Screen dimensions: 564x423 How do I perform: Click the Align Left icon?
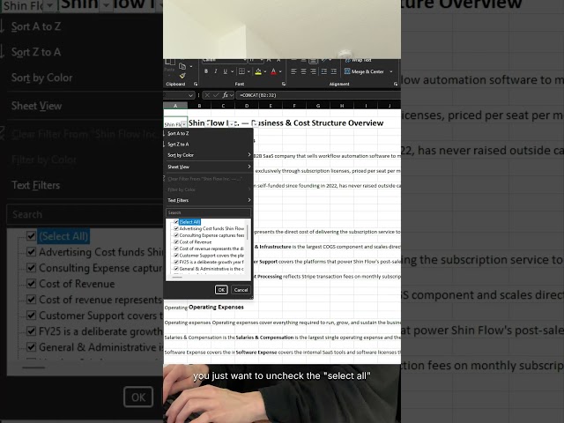point(293,71)
